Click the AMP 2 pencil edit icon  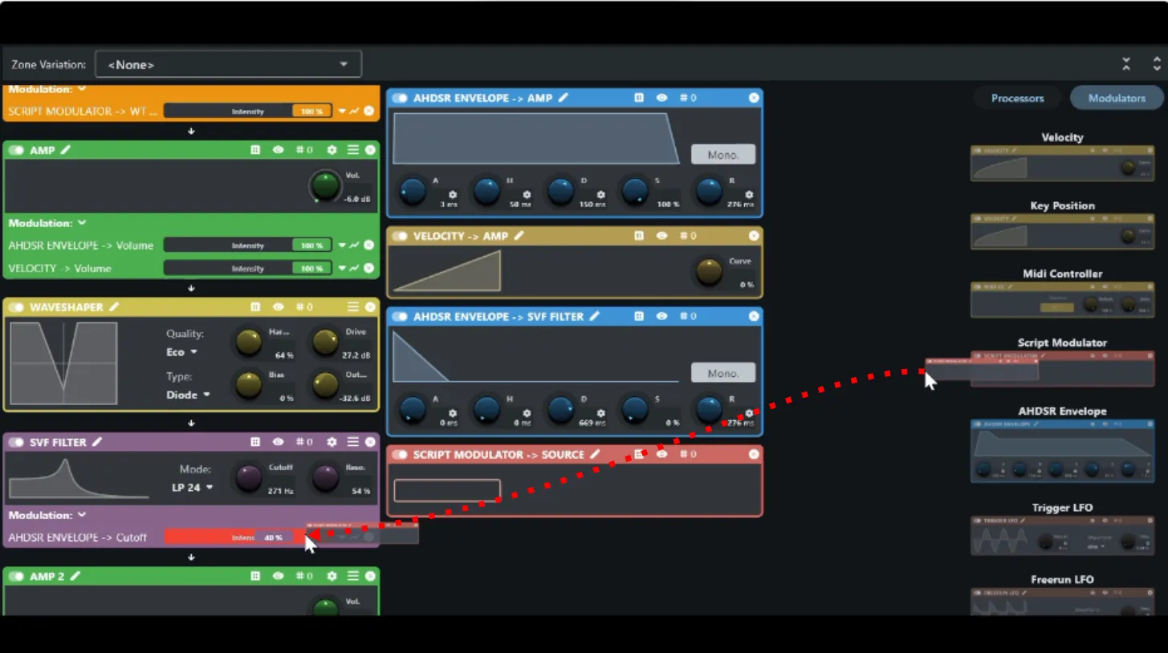click(x=75, y=576)
